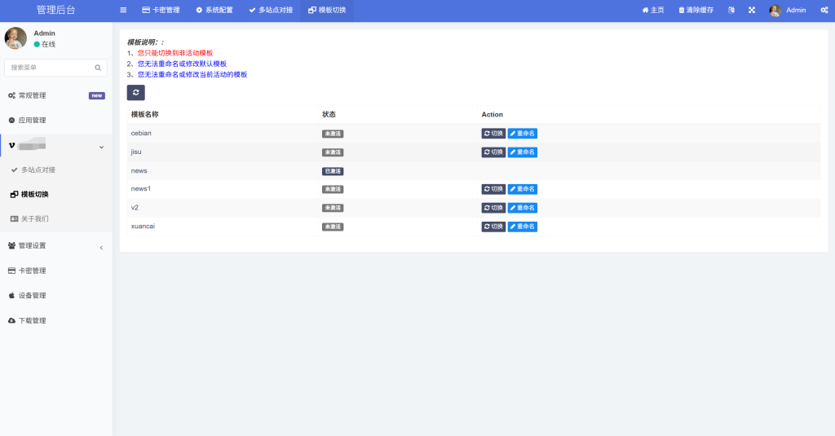Switch to the 卡密管理 top tab
Viewport: 835px width, 436px height.
(x=161, y=10)
